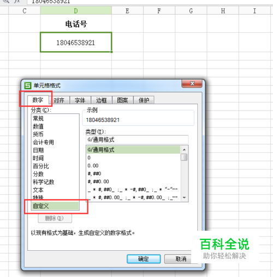Select 自定义 category
273x277 pixels.
(55, 206)
